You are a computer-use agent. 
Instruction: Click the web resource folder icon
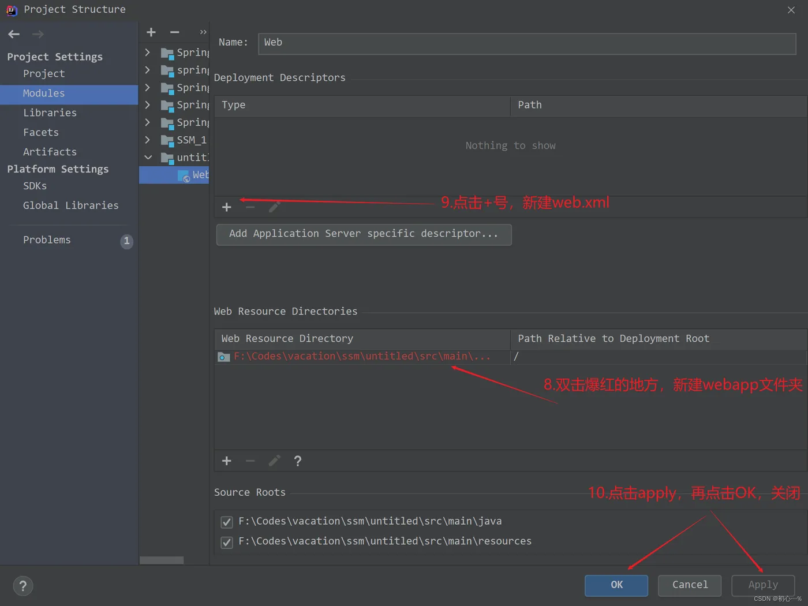(224, 357)
